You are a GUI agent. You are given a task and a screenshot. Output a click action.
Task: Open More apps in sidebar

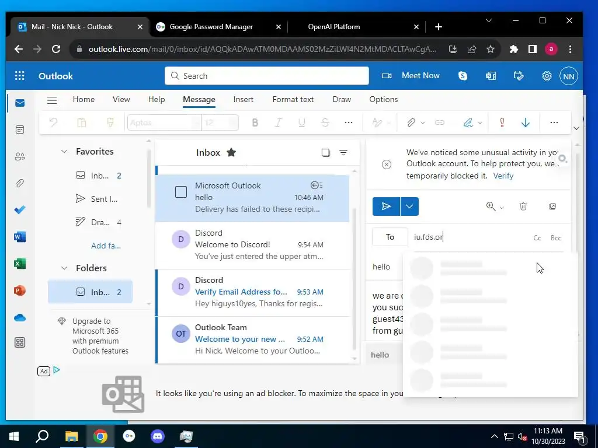[20, 342]
